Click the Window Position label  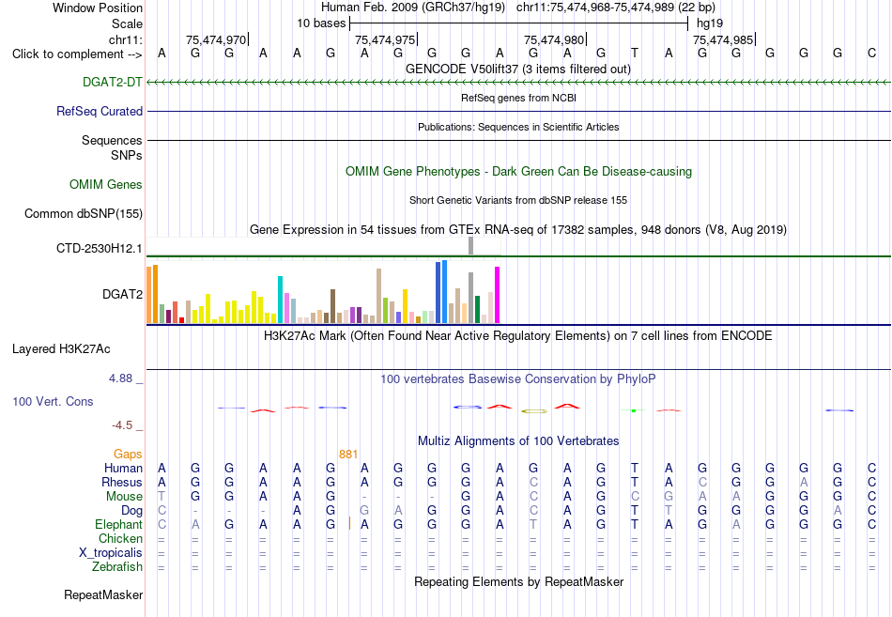coord(98,8)
